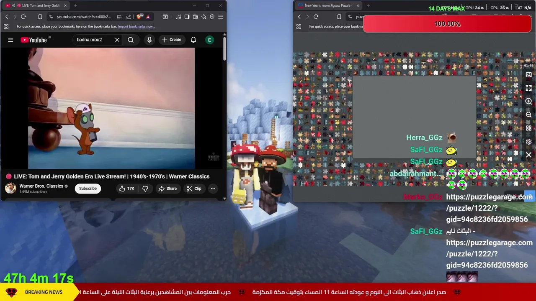Reload the puzzle page
The width and height of the screenshot is (536, 301).
tap(316, 17)
